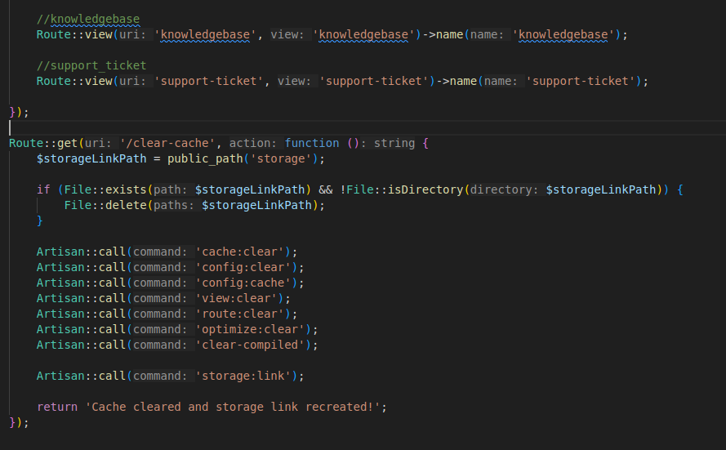Click the 'view:clear' command string
The height and width of the screenshot is (450, 726).
click(x=239, y=298)
